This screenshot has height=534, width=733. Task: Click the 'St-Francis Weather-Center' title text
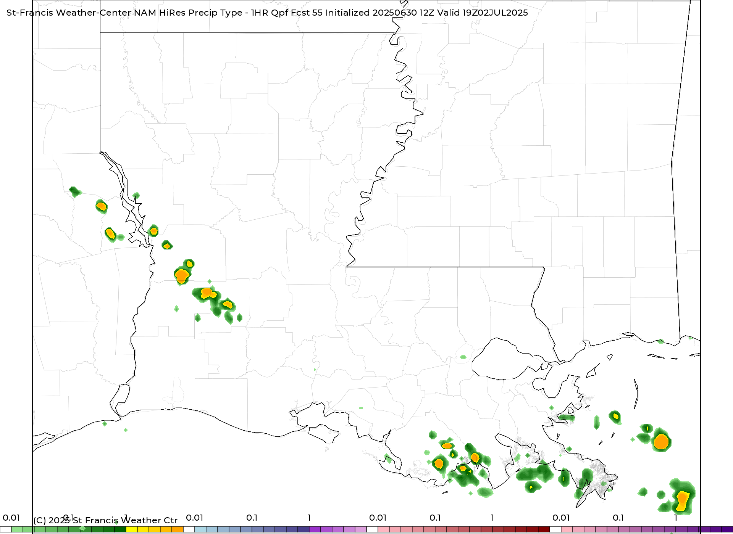pyautogui.click(x=69, y=13)
